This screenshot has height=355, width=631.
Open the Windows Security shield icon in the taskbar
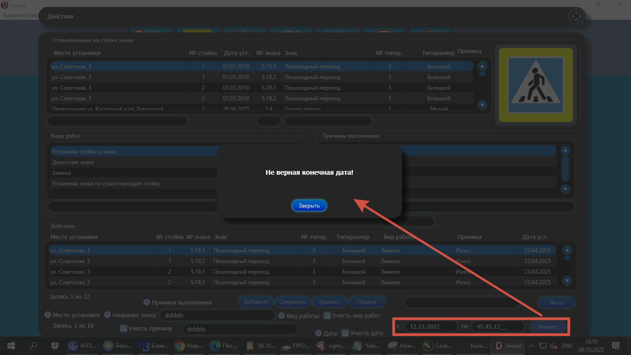(55, 346)
